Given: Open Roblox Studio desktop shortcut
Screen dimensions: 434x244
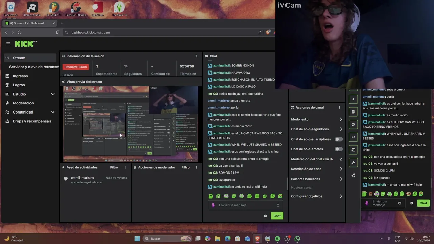Looking at the screenshot, I should [x=32, y=9].
